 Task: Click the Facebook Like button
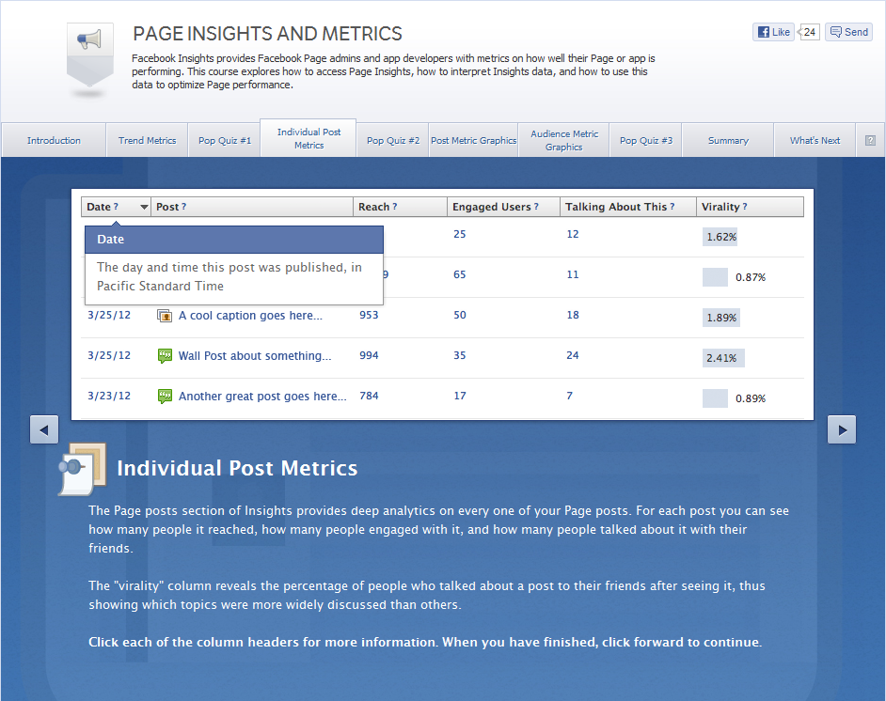click(773, 32)
